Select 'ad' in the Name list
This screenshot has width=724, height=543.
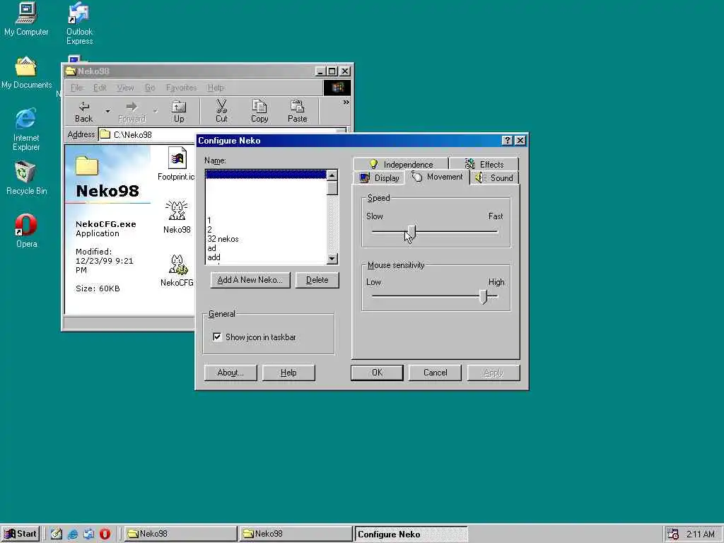266,248
